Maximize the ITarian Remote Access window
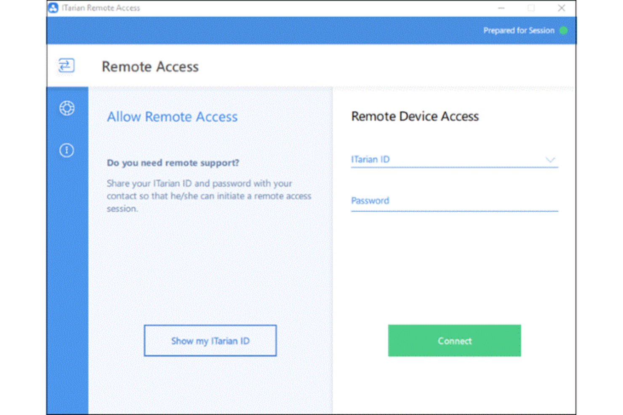This screenshot has width=623, height=415. point(531,8)
